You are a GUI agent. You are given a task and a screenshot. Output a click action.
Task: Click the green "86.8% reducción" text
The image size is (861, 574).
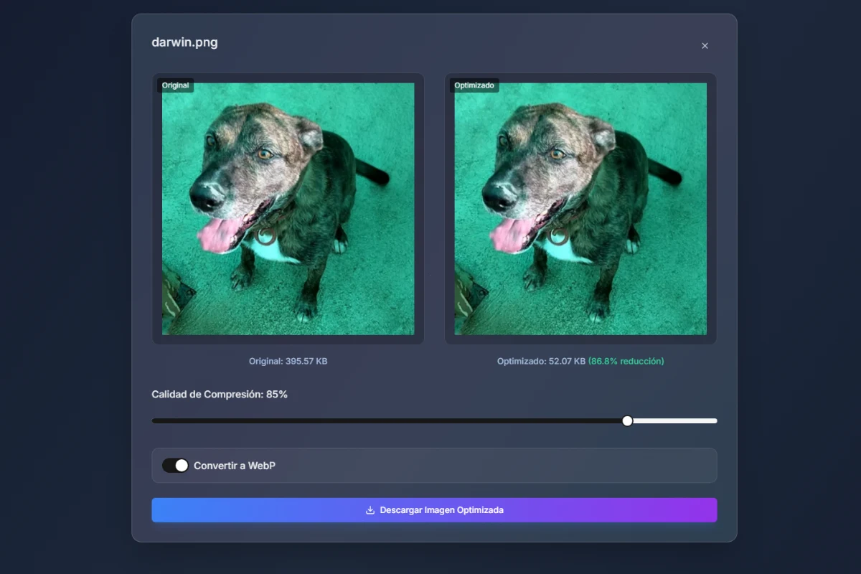click(x=626, y=362)
